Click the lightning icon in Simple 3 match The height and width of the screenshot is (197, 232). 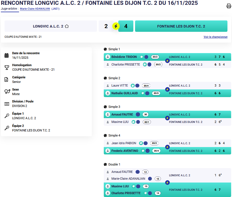pyautogui.click(x=167, y=118)
